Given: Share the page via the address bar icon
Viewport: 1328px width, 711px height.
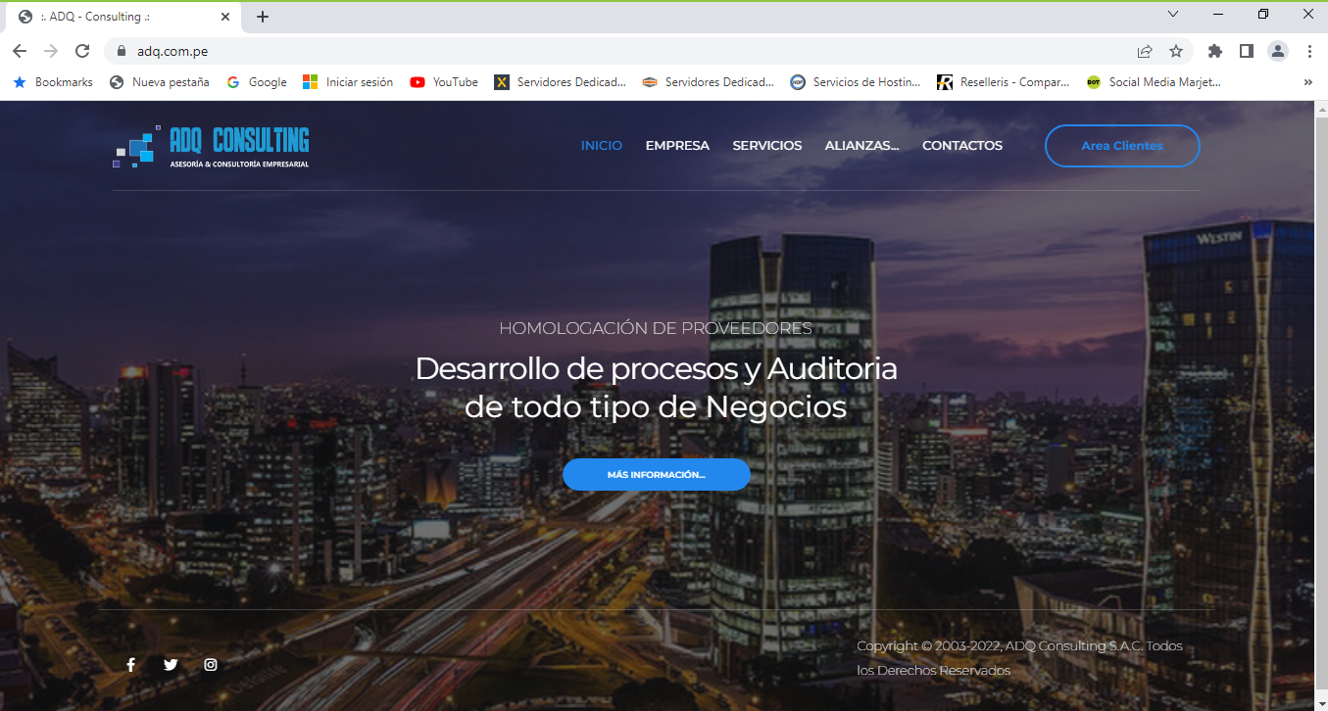Looking at the screenshot, I should coord(1144,50).
